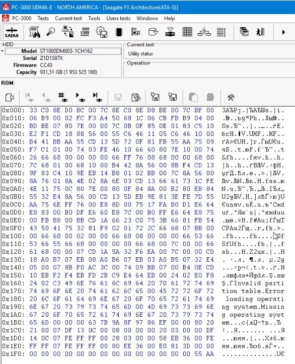The image size is (295, 364).
Task: Open the hammer and wrench tools icon
Action: [x=231, y=97]
